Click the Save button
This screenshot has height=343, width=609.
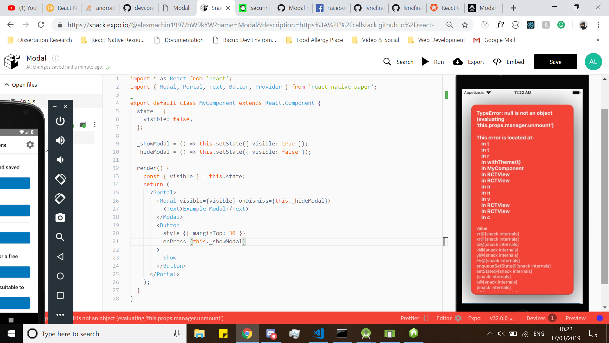[x=555, y=62]
